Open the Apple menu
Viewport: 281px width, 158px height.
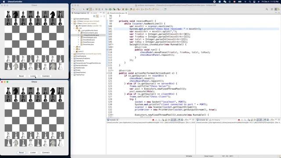(x=4, y=2)
